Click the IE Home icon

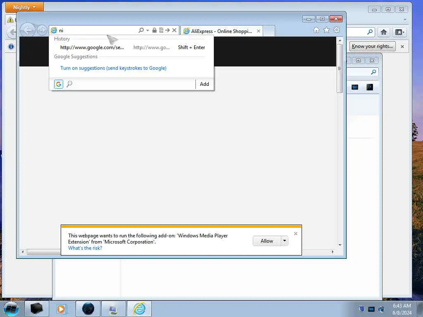(x=316, y=30)
